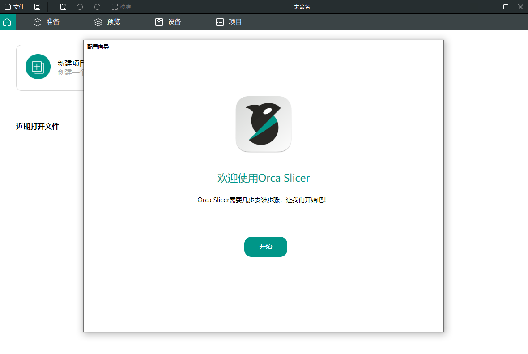Viewport: 528px width, 354px height.
Task: Go to the Home tab icon
Action: tap(7, 22)
